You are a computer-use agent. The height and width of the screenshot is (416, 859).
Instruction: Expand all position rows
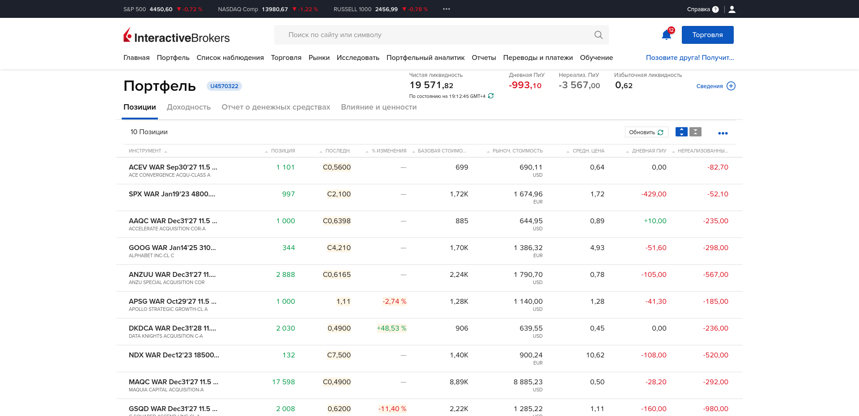(x=681, y=132)
